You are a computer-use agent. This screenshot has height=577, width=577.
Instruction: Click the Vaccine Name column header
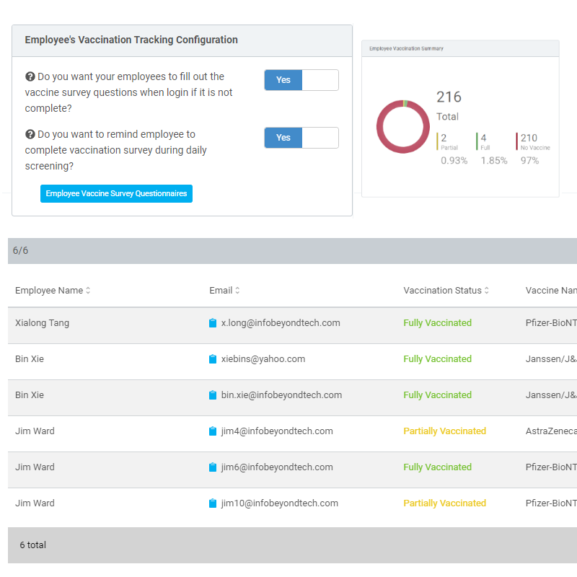point(551,291)
